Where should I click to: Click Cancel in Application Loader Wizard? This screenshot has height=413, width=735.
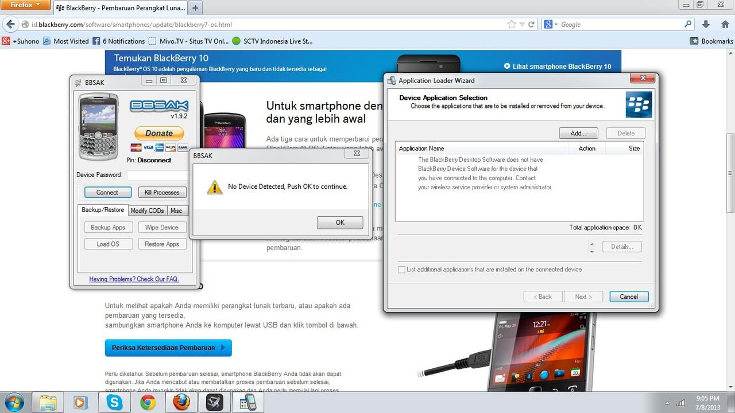tap(629, 297)
